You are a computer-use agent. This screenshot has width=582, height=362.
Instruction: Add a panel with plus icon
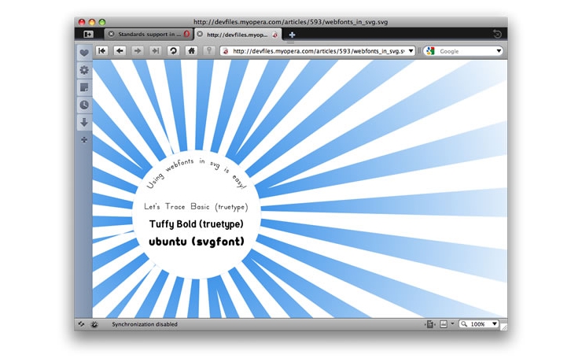84,139
